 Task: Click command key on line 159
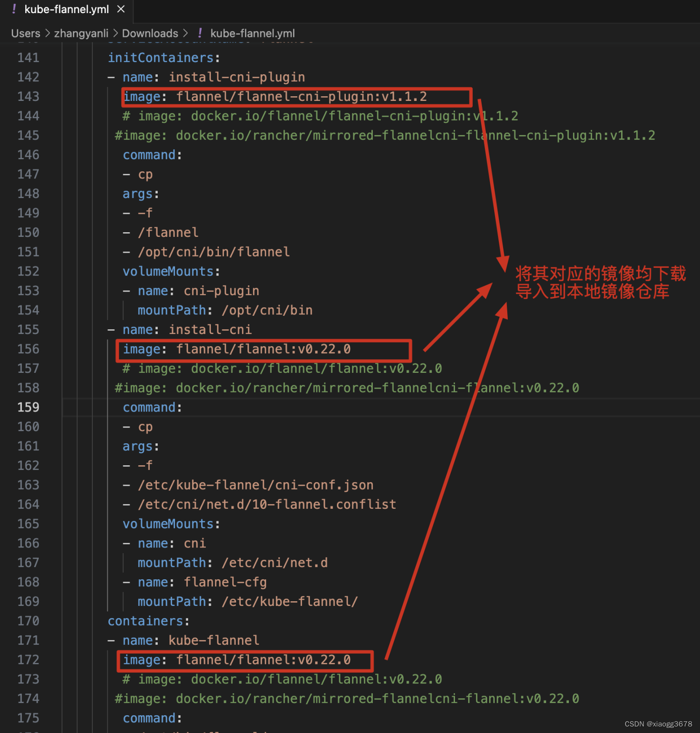(149, 407)
